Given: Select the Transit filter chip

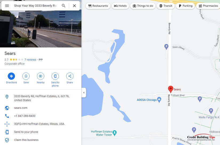Looking at the screenshot, I should pos(166,6).
